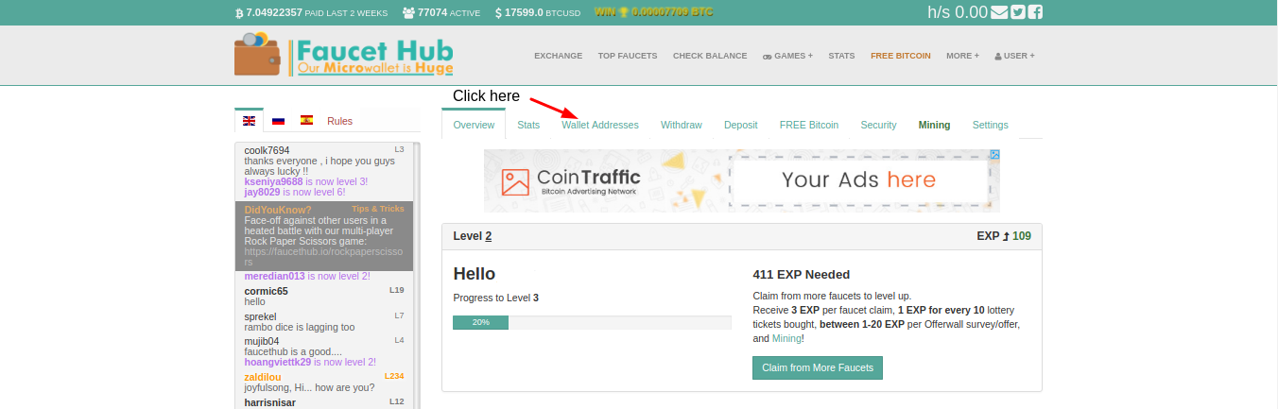Click the user silhouette icon in navbar

[998, 56]
